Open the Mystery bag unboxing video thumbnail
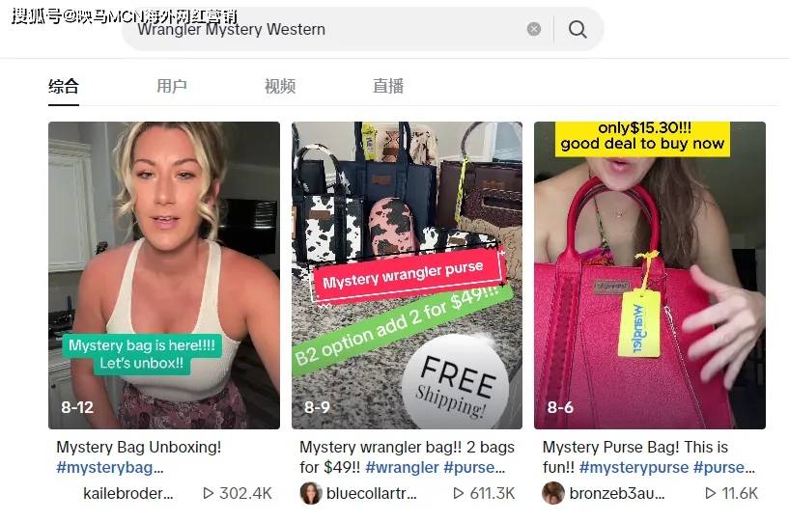The image size is (789, 522). point(164,275)
